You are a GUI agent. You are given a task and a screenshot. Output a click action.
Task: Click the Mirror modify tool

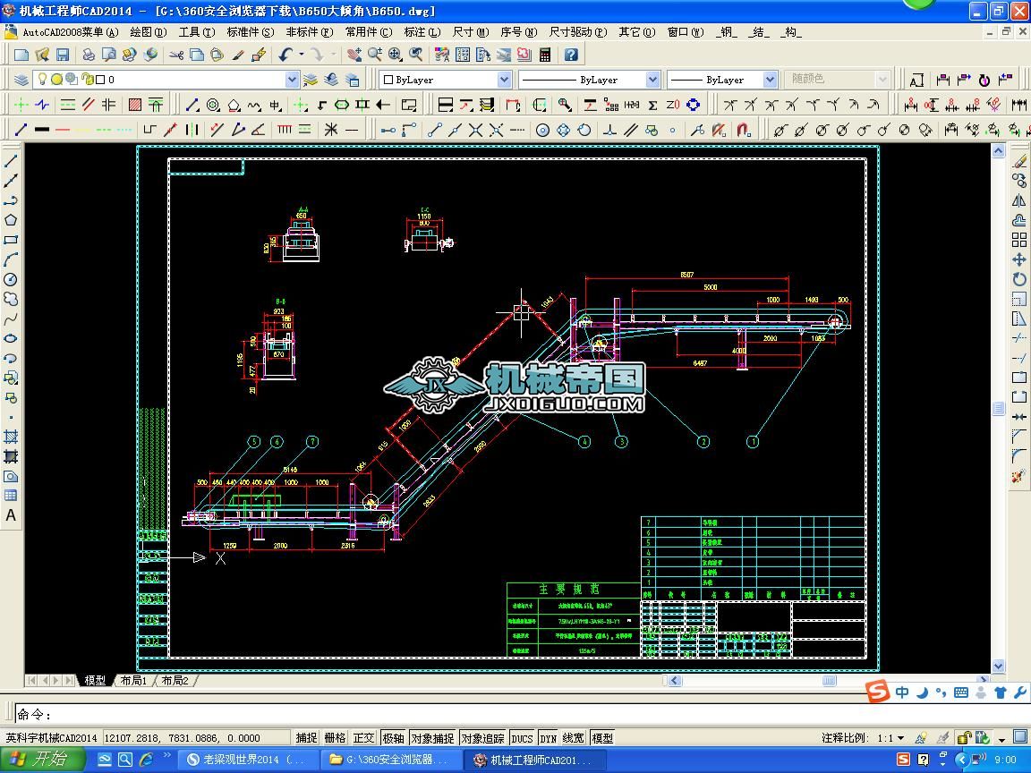(x=1019, y=200)
